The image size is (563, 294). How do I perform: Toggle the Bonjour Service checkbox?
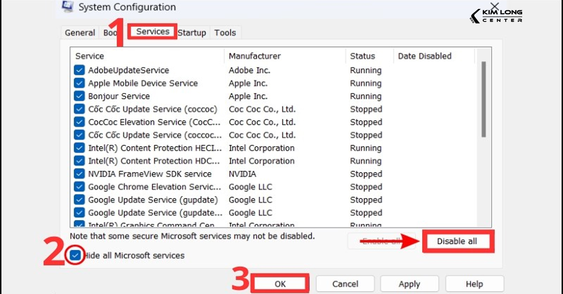pyautogui.click(x=79, y=96)
